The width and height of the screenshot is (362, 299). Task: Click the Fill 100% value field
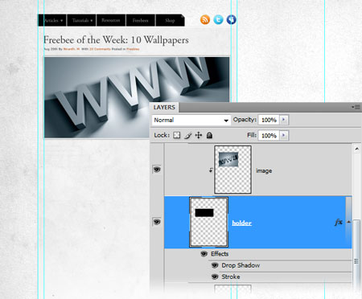[269, 136]
